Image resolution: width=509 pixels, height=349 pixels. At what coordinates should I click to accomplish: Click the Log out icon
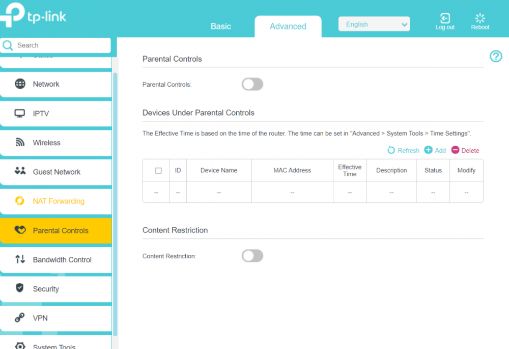pyautogui.click(x=445, y=19)
